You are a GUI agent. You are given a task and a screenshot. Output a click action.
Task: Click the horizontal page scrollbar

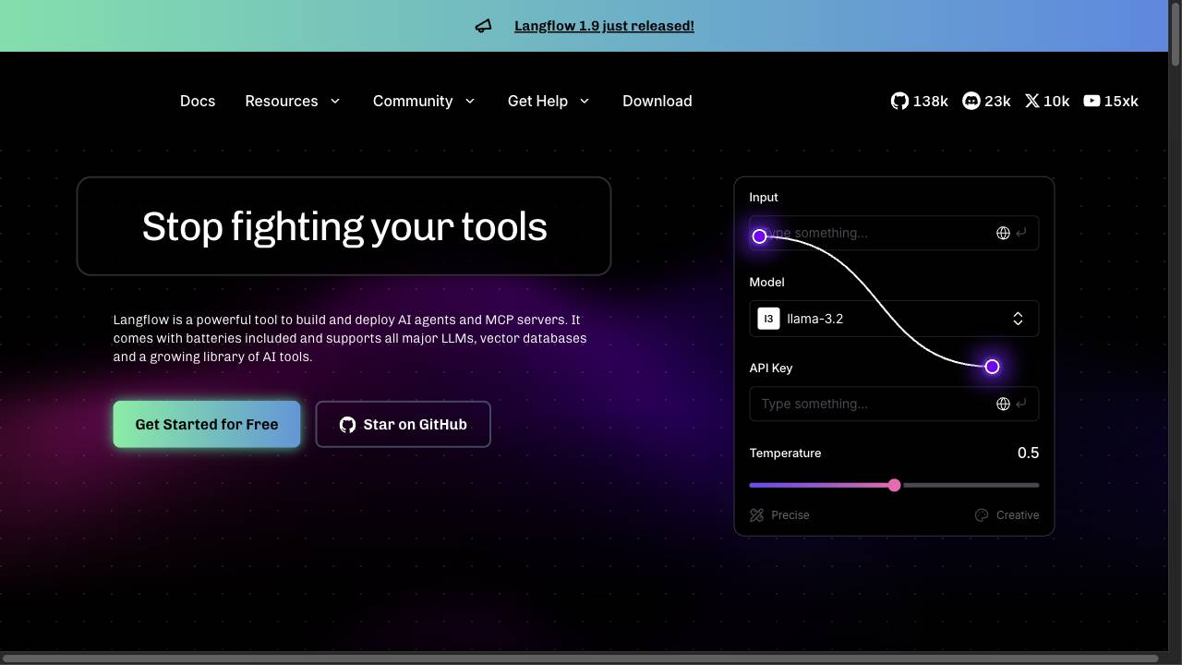(x=579, y=659)
